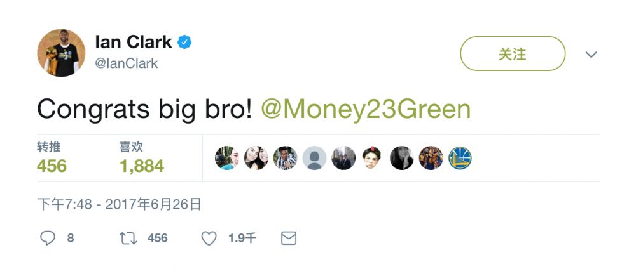Open the @IanClark handle
This screenshot has width=636, height=269.
pyautogui.click(x=126, y=63)
